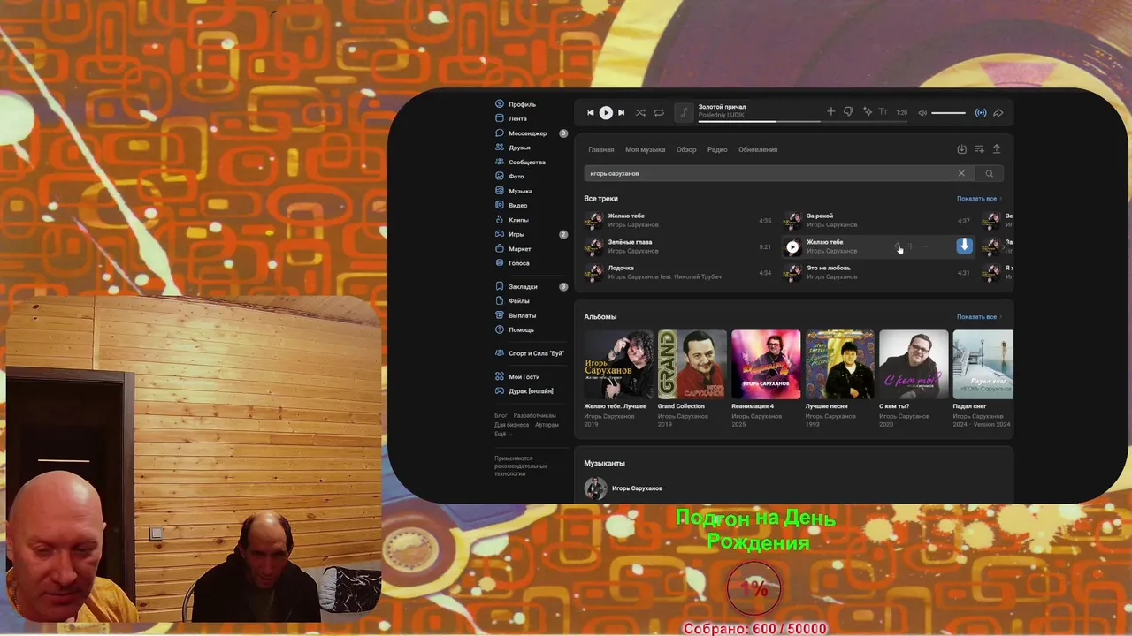Open the Главная music tab
The height and width of the screenshot is (636, 1132).
point(601,149)
